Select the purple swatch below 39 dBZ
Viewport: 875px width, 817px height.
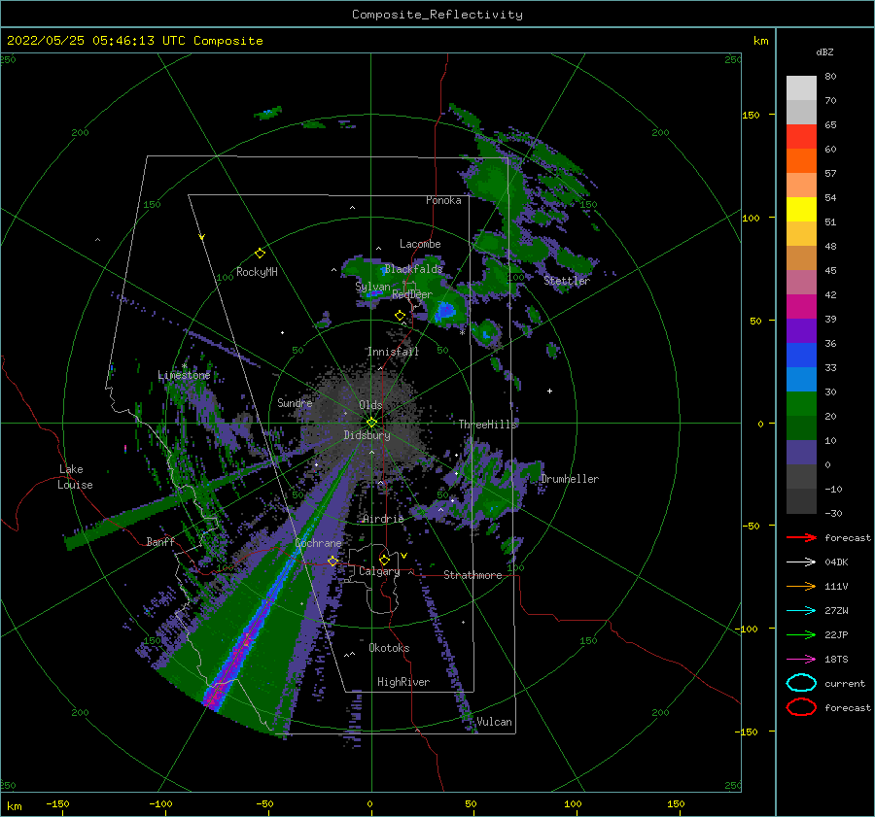[801, 330]
